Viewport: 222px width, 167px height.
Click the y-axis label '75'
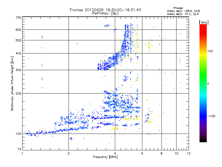[x=19, y=149]
